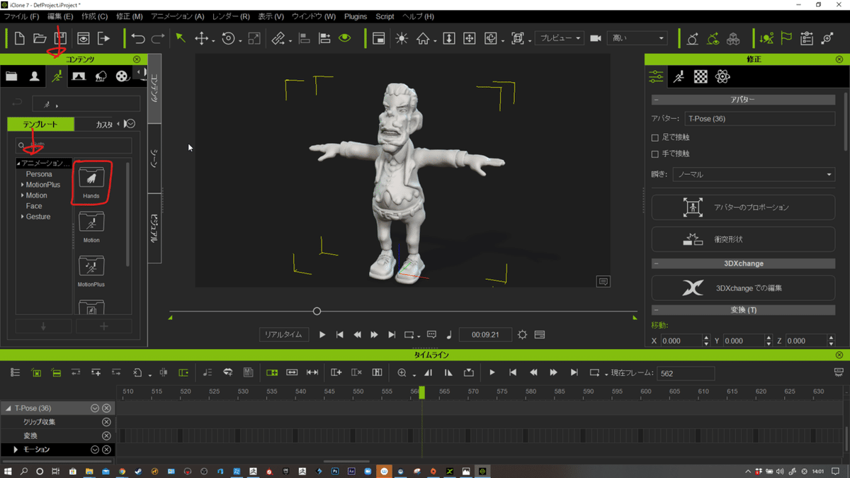Screen dimensions: 850x478
Task: Create a new project with the blank page icon
Action: pos(20,38)
